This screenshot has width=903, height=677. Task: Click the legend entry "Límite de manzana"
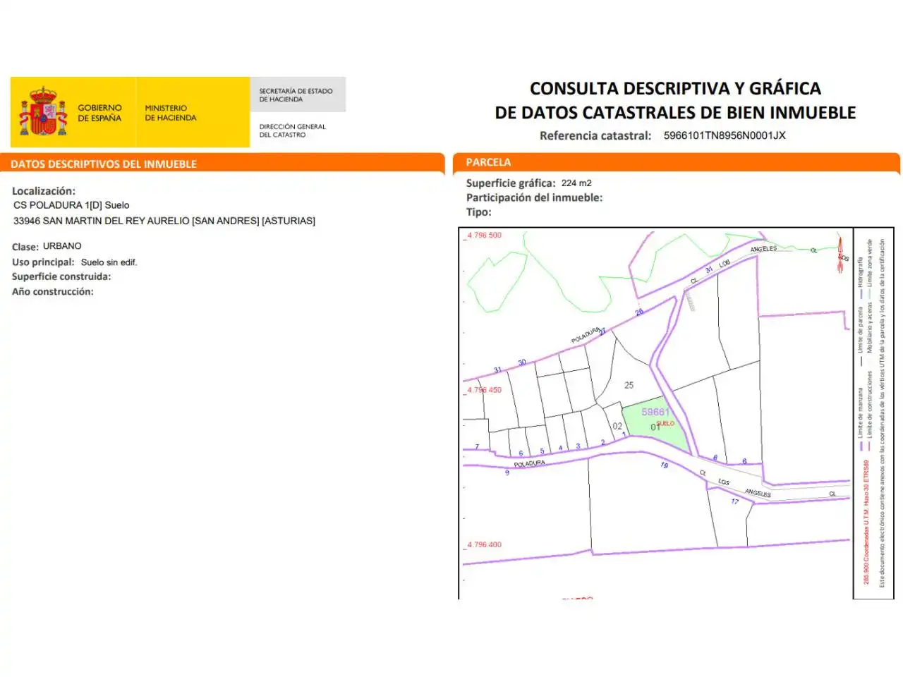click(860, 412)
